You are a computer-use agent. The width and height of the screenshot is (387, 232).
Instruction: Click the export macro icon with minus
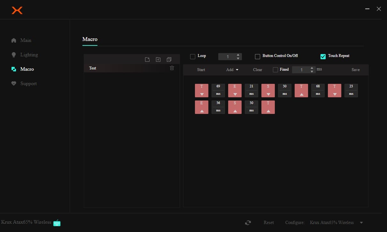click(169, 60)
